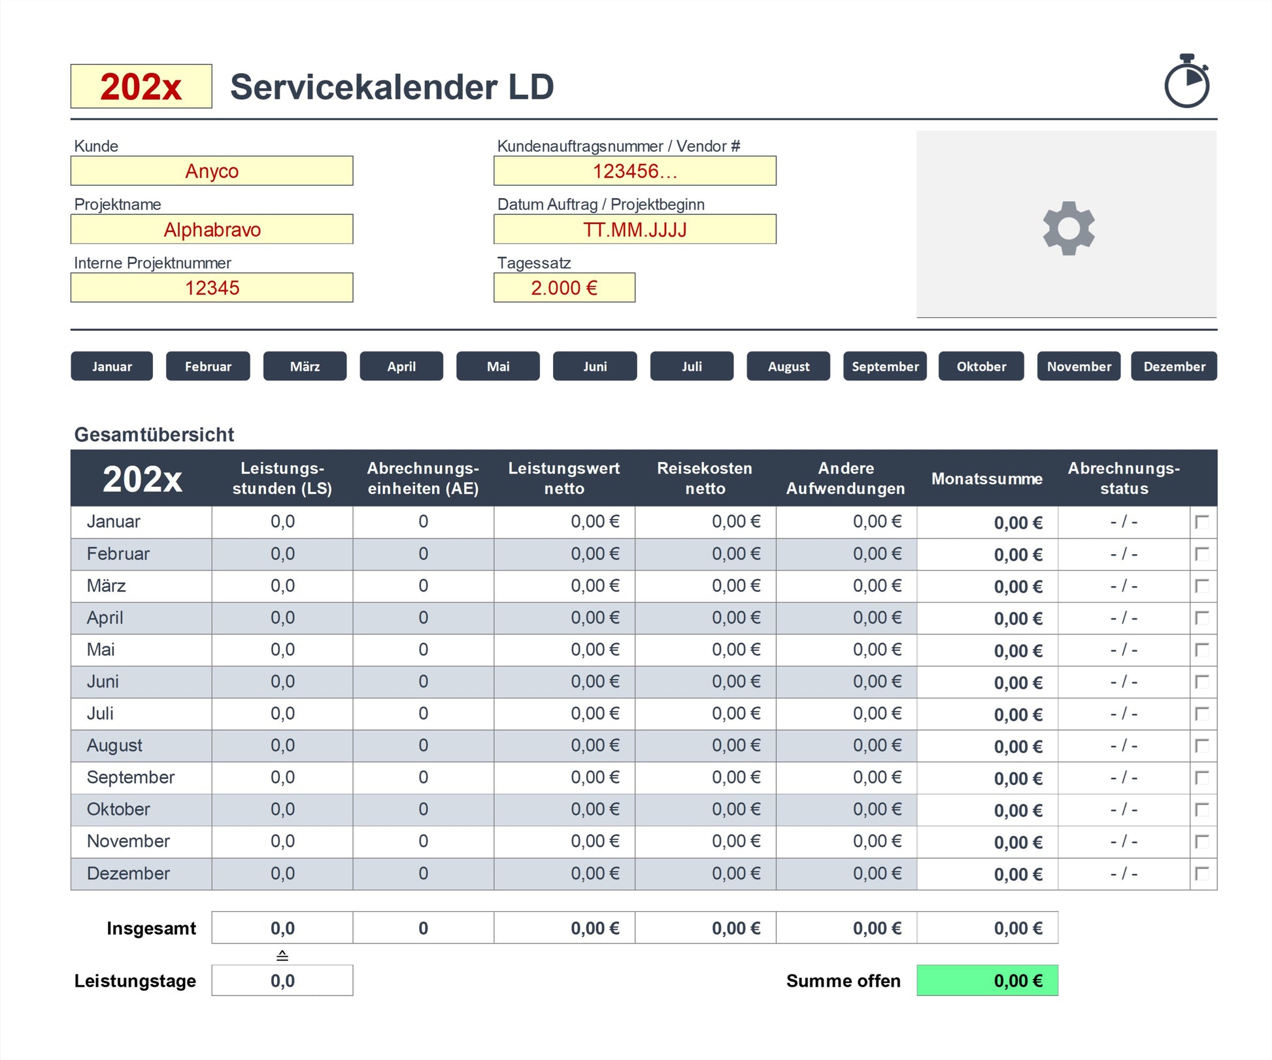Image resolution: width=1272 pixels, height=1060 pixels.
Task: Tick the Januar billing status checkbox
Action: coord(1201,522)
